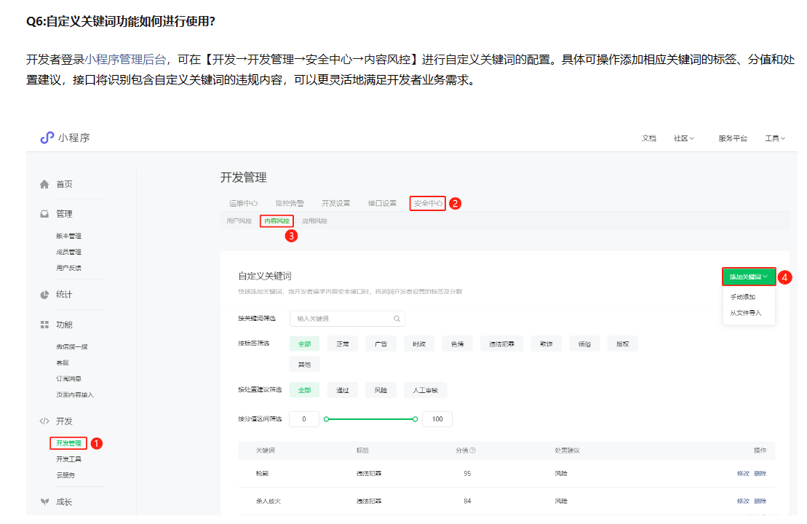
Task: Click the 小程序 logo icon
Action: coord(47,138)
